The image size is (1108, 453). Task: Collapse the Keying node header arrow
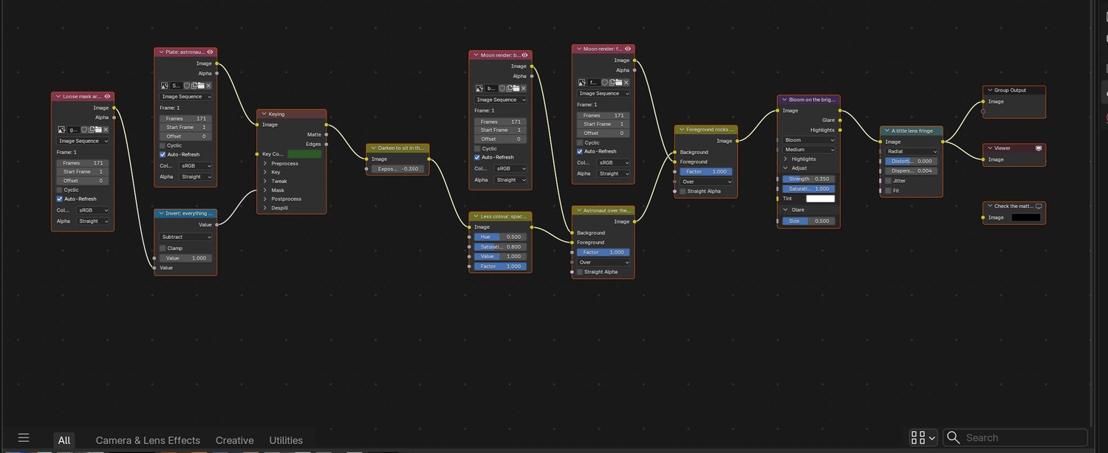tap(262, 114)
